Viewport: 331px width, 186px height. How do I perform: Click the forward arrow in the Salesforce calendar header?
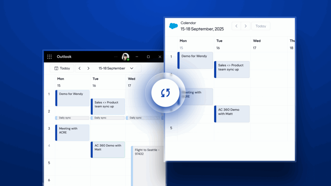click(x=245, y=26)
